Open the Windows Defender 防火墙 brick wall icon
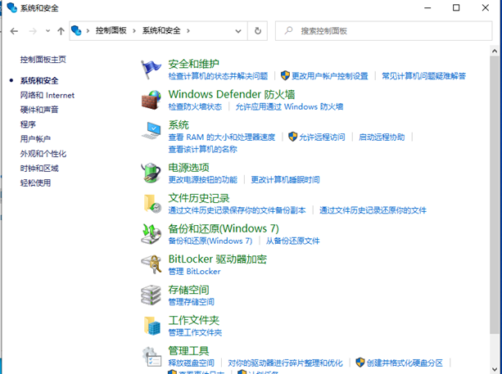The height and width of the screenshot is (374, 502). pyautogui.click(x=151, y=100)
